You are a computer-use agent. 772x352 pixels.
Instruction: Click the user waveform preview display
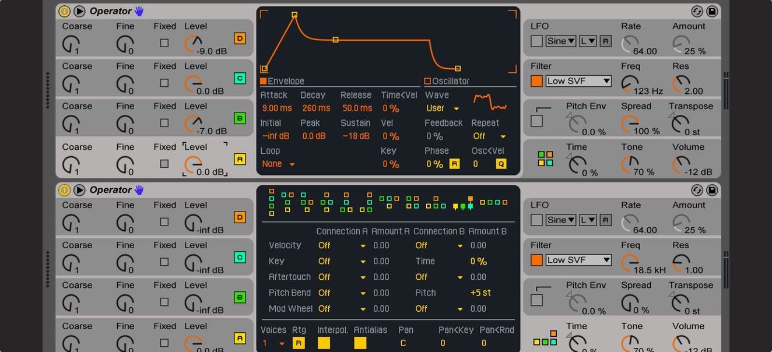(490, 102)
